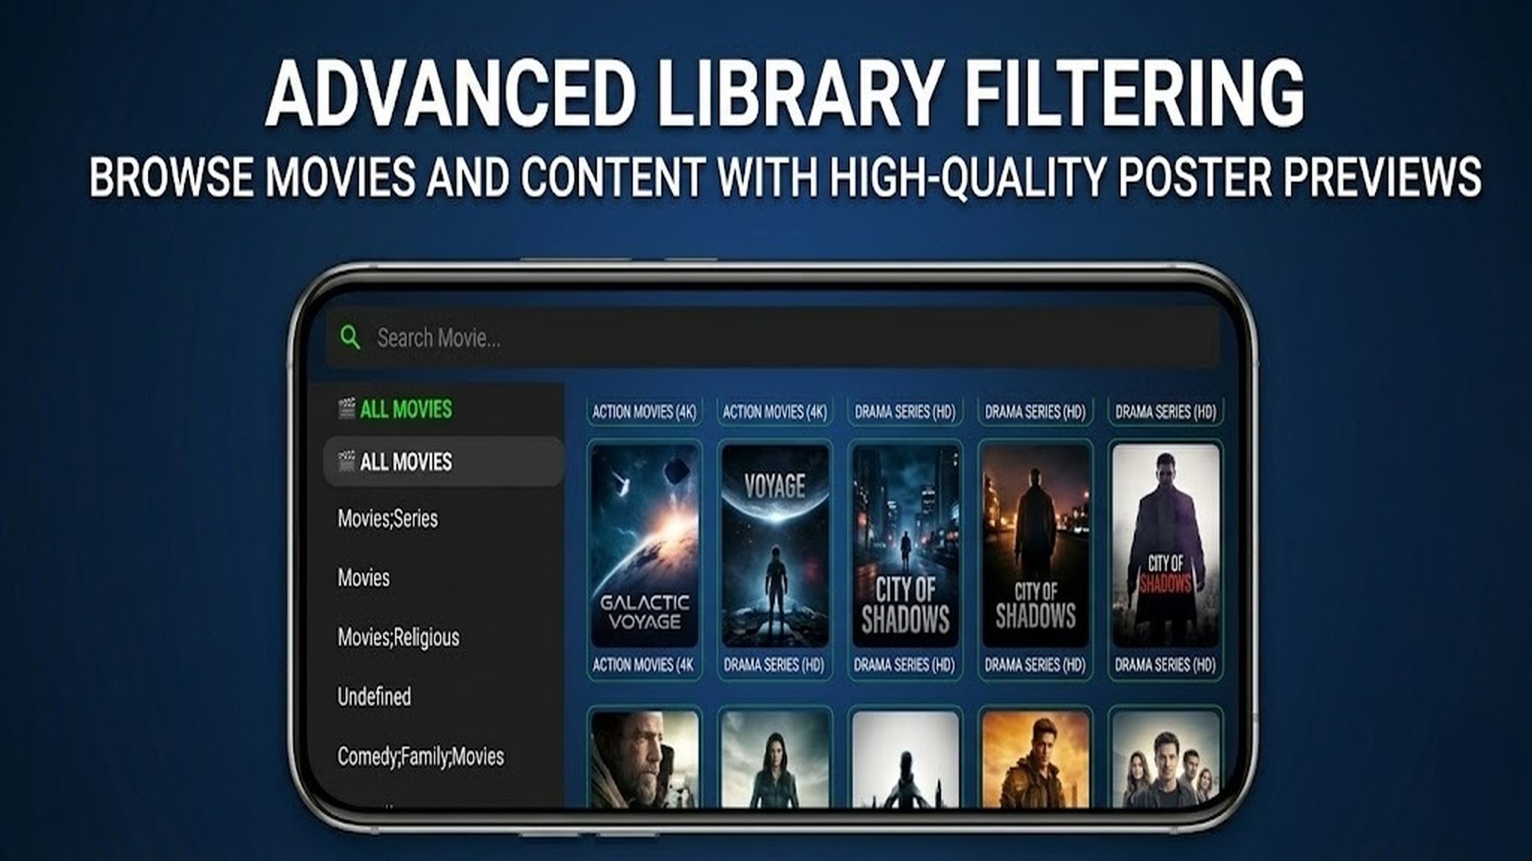The width and height of the screenshot is (1532, 861).
Task: Click DRAMA SERIES (HD) caption below rainy street poster
Action: tap(905, 664)
